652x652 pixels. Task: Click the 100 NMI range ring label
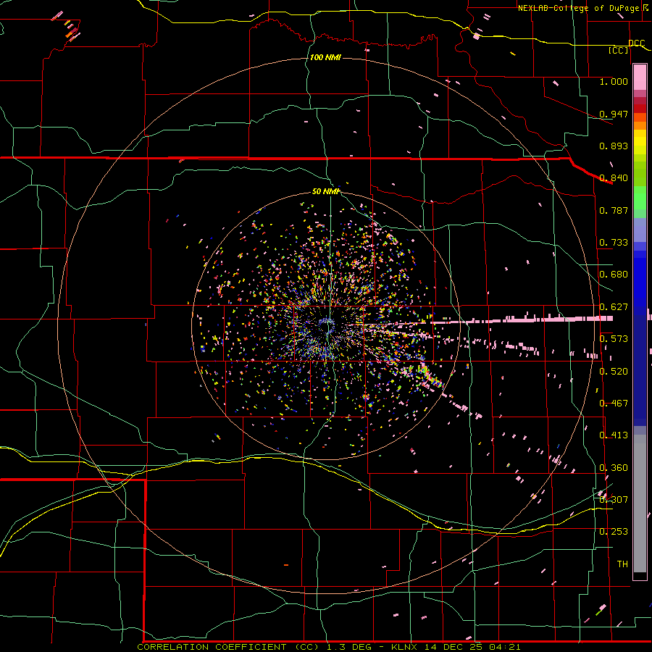(x=325, y=57)
